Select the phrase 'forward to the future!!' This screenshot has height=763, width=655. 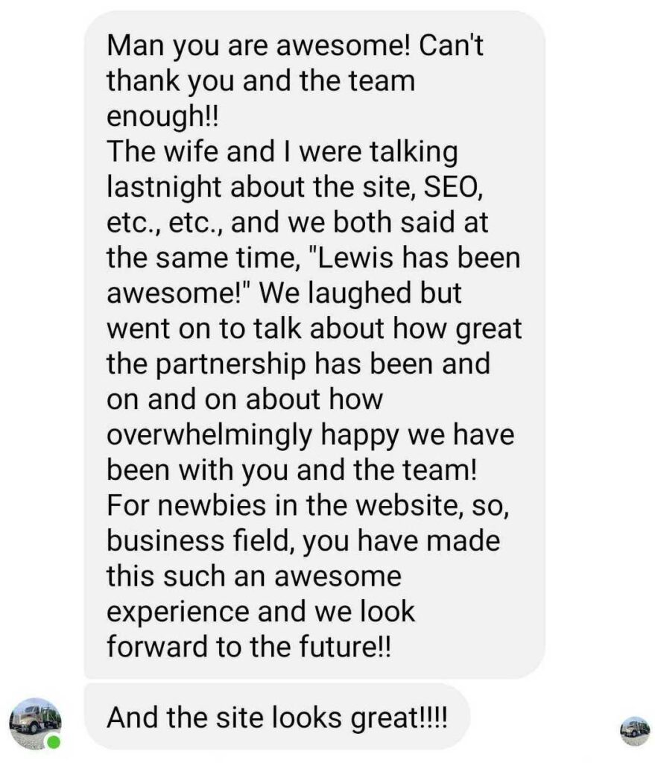(x=250, y=645)
